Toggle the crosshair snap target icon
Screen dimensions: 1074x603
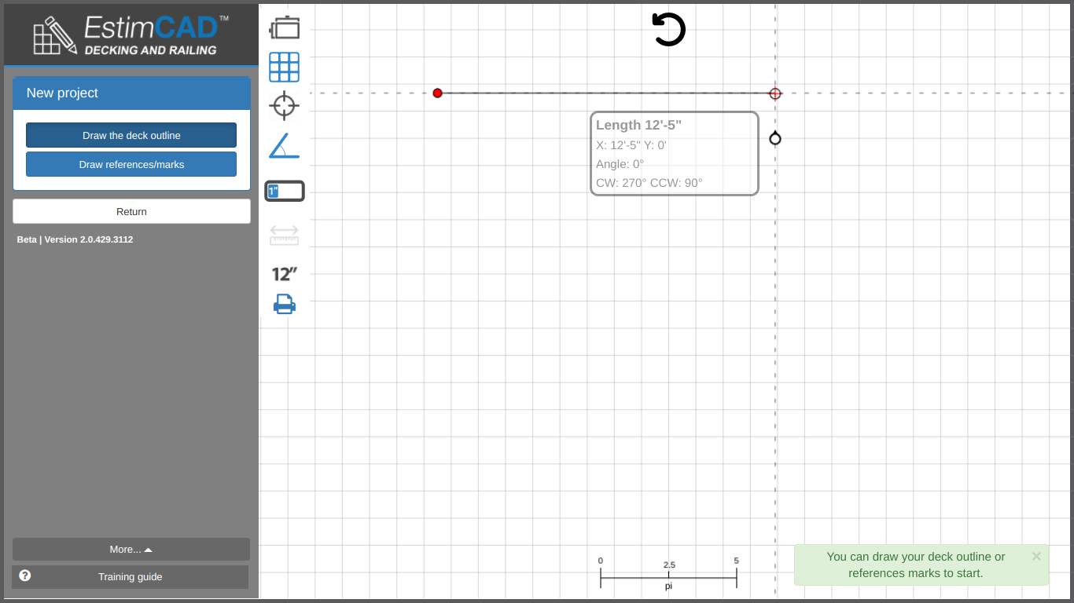click(x=285, y=105)
